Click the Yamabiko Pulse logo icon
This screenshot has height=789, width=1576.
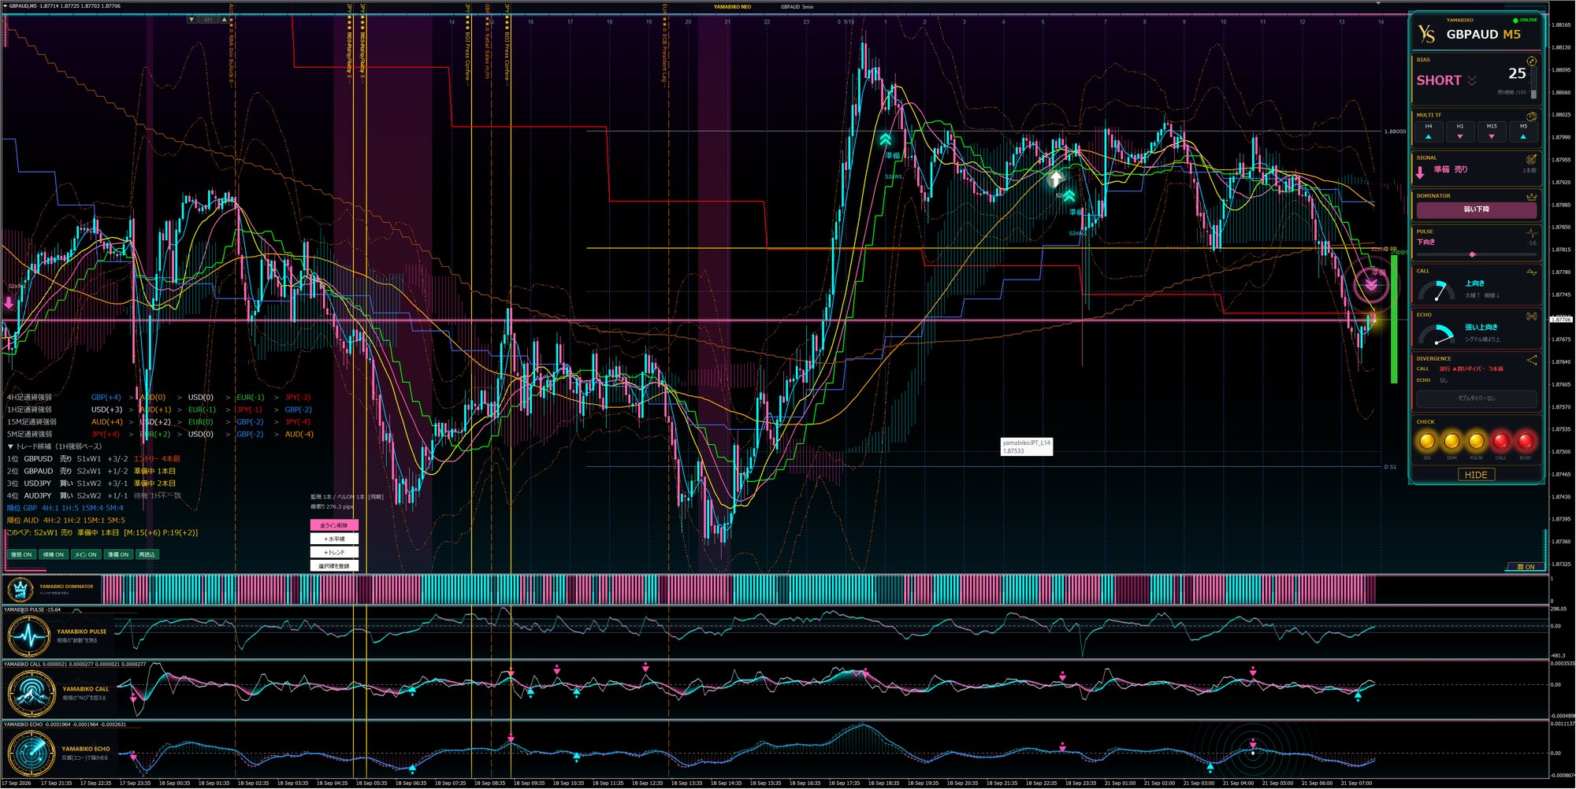pos(30,635)
